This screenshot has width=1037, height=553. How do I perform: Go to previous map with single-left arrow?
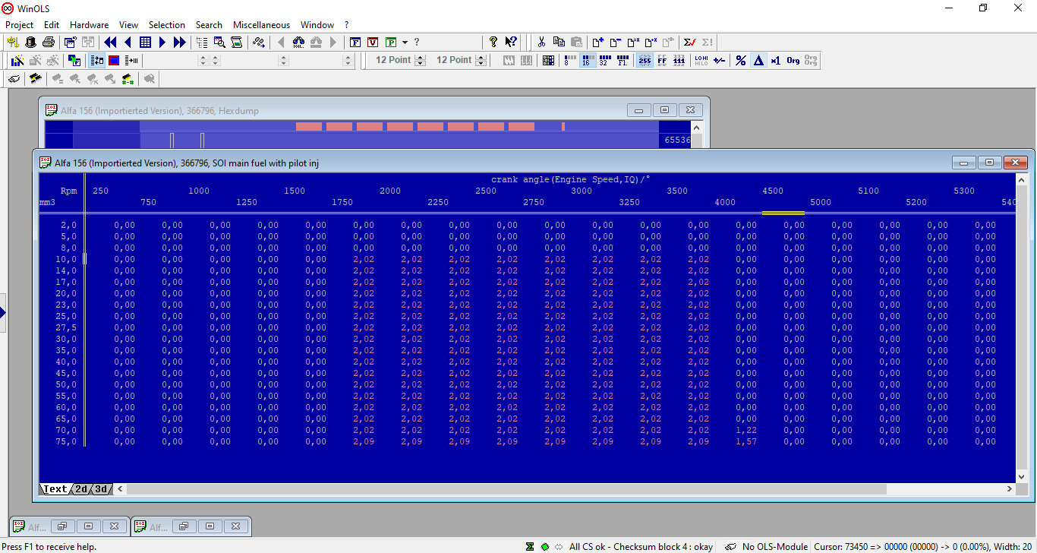coord(128,43)
